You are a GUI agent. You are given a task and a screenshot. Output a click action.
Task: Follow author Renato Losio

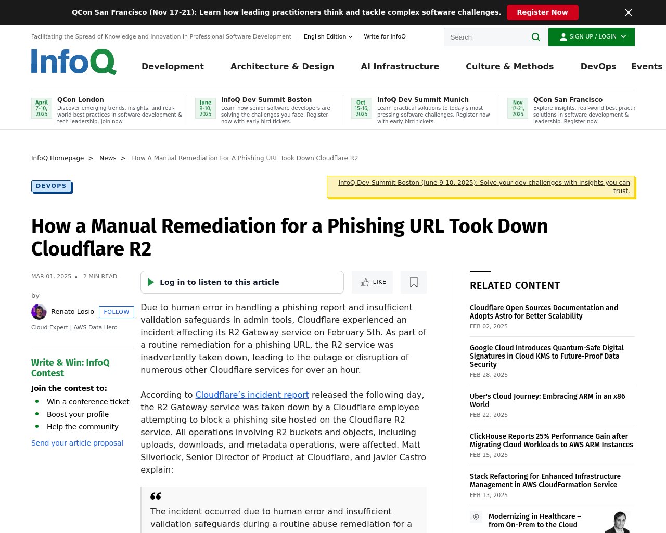117,312
